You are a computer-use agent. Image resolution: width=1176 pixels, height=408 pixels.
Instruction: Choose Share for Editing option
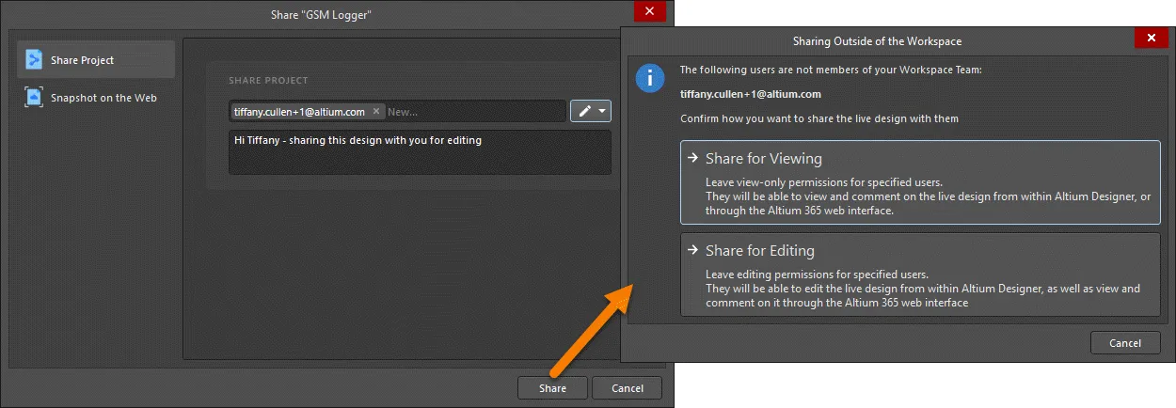point(920,275)
